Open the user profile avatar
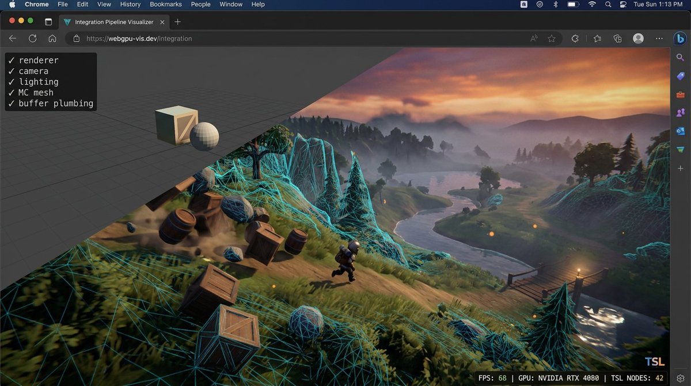691x386 pixels. [x=638, y=39]
